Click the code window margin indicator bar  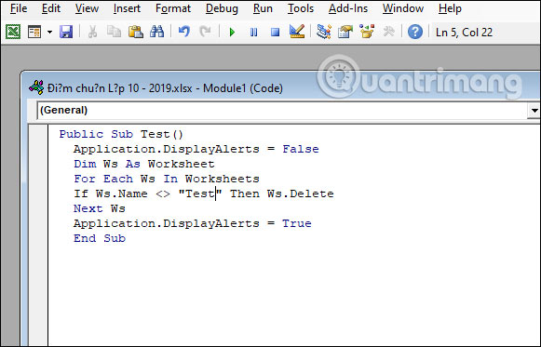coord(38,235)
